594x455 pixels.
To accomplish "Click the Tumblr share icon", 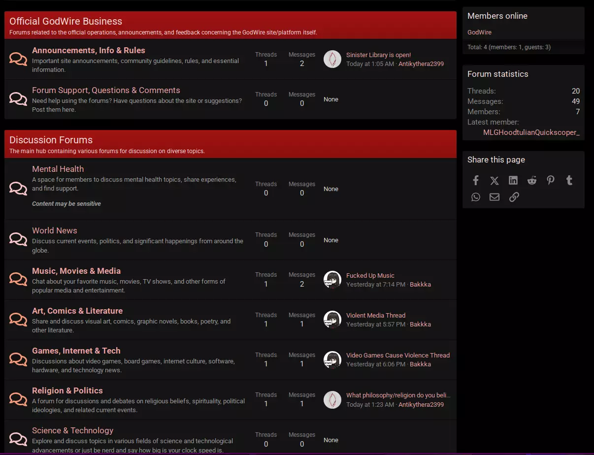I will (x=569, y=180).
